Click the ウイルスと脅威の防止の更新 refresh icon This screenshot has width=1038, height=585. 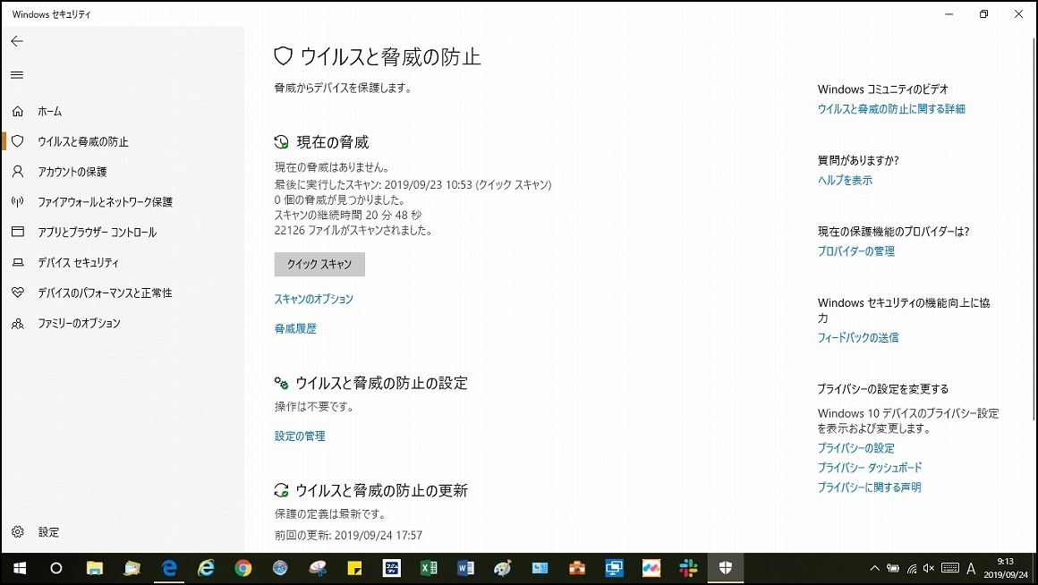[x=281, y=490]
